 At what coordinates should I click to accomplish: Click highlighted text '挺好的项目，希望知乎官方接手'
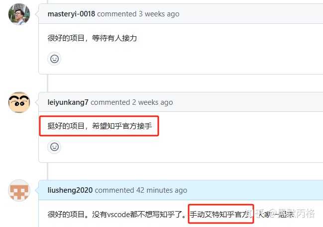(100, 126)
